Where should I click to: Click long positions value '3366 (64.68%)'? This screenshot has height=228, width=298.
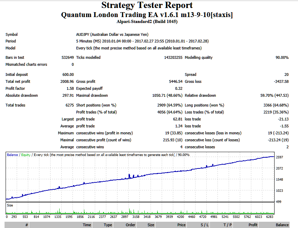(276, 105)
